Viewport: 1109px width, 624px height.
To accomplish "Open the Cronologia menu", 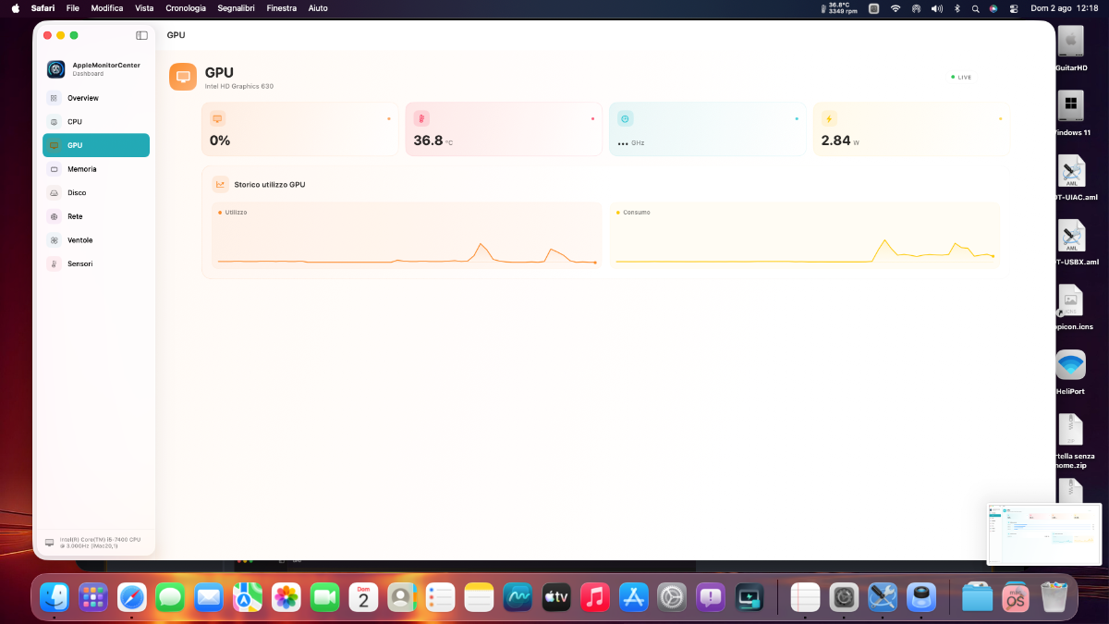I will [186, 8].
